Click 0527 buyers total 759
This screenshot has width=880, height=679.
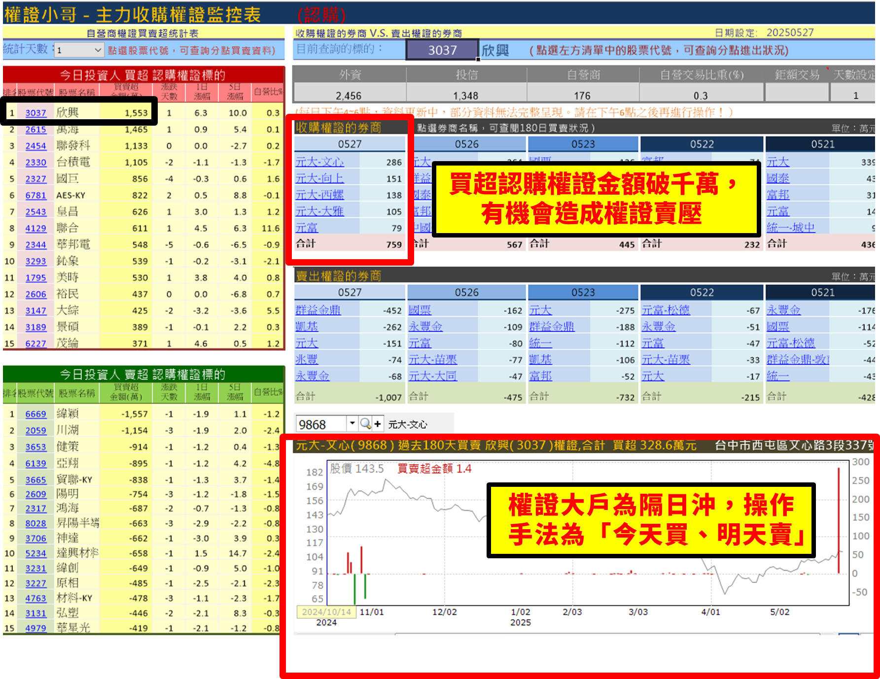(394, 244)
